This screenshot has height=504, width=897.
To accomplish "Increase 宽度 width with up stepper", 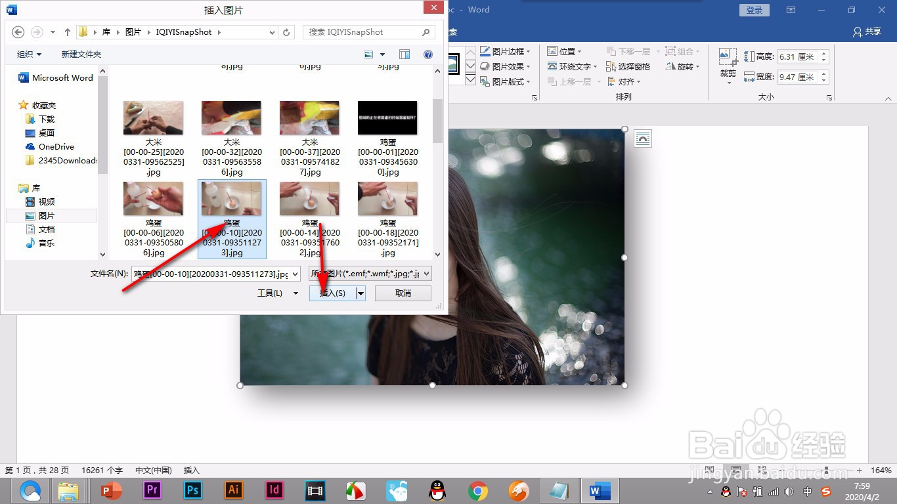I will [x=824, y=73].
